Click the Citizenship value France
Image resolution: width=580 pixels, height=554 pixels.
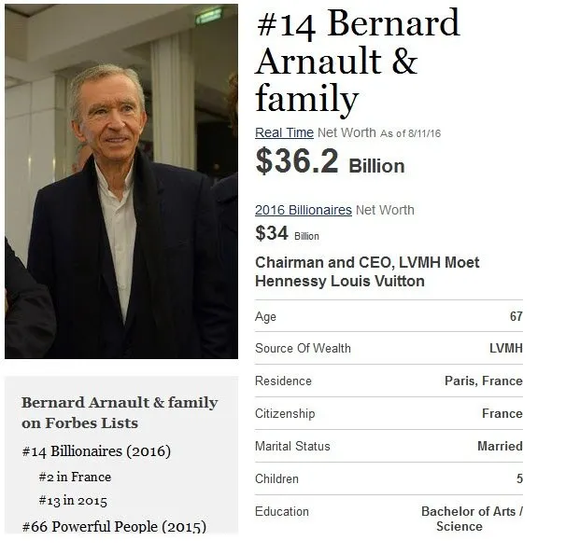502,413
